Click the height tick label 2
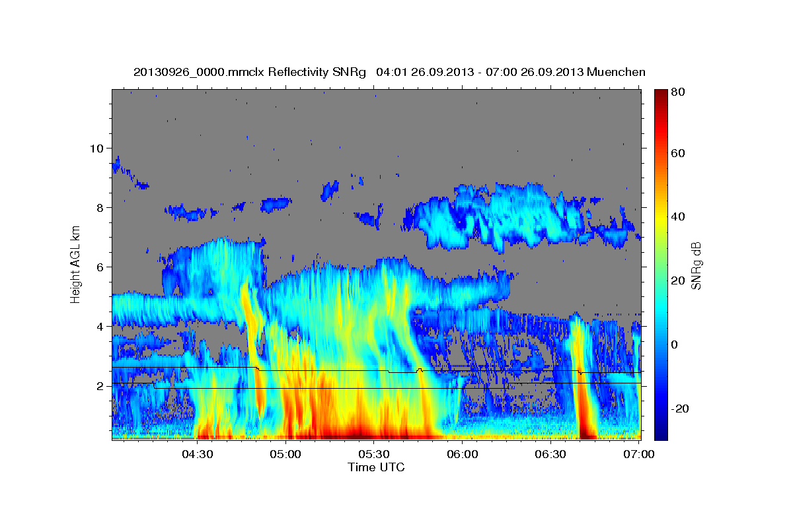The width and height of the screenshot is (793, 528). (100, 385)
